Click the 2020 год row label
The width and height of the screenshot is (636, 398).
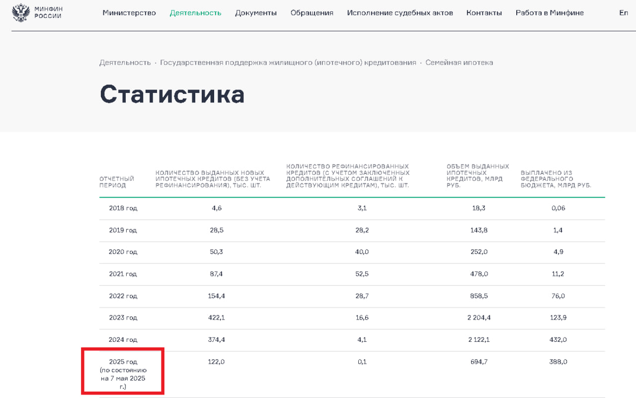(x=123, y=252)
